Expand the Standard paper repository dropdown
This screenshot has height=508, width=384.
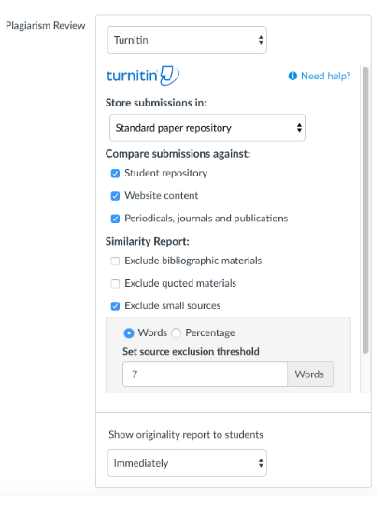coord(207,128)
